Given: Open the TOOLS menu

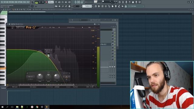Looking at the screenshot, I should point(25,2).
